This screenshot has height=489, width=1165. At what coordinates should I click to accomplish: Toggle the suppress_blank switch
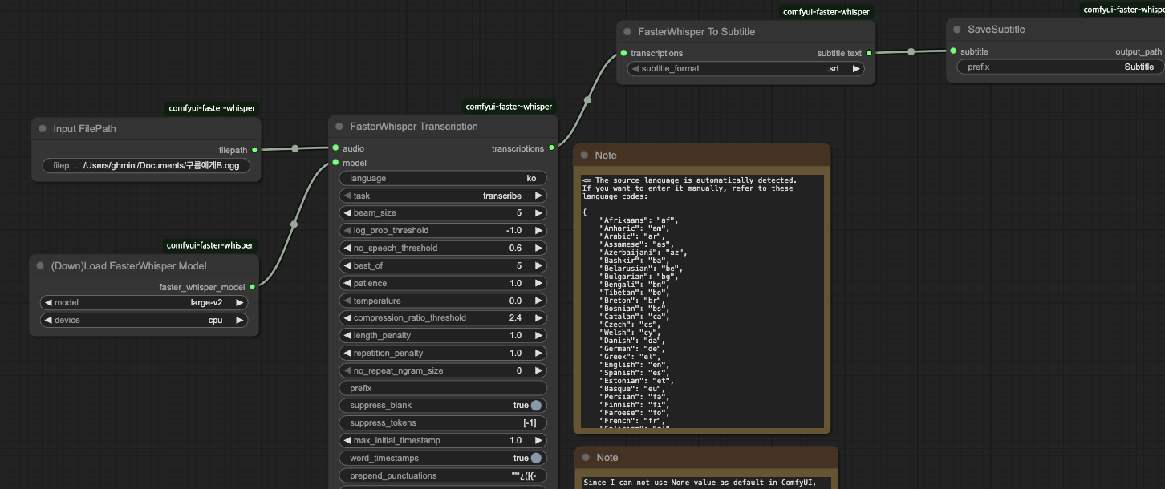click(536, 406)
